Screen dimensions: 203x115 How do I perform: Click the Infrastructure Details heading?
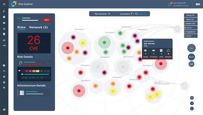point(31,86)
